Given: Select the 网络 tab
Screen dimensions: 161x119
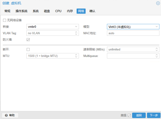Looking at the screenshot, I should click(x=81, y=11).
